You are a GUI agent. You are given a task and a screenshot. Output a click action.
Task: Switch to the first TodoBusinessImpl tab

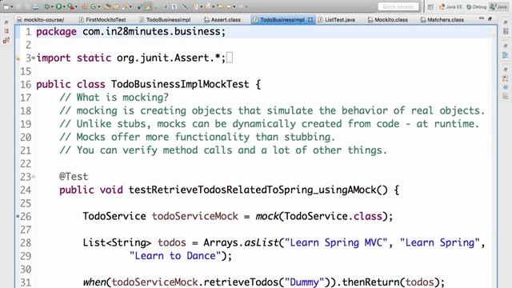coord(165,19)
